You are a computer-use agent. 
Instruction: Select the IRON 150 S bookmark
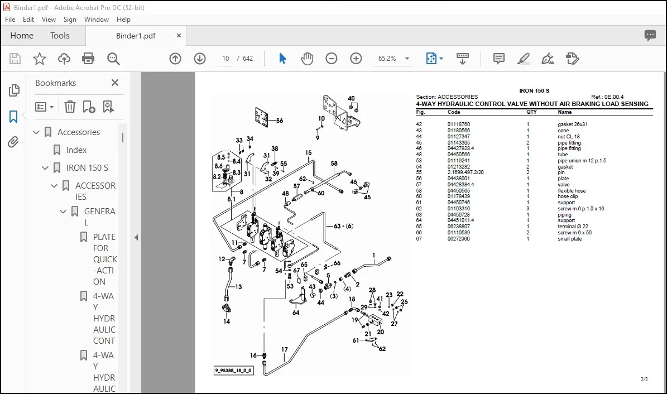click(87, 168)
